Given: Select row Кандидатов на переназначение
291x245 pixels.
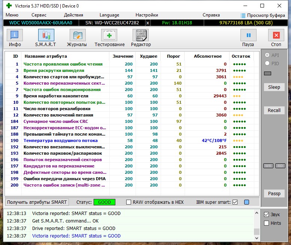Looking at the screenshot, I should [x=132, y=166].
